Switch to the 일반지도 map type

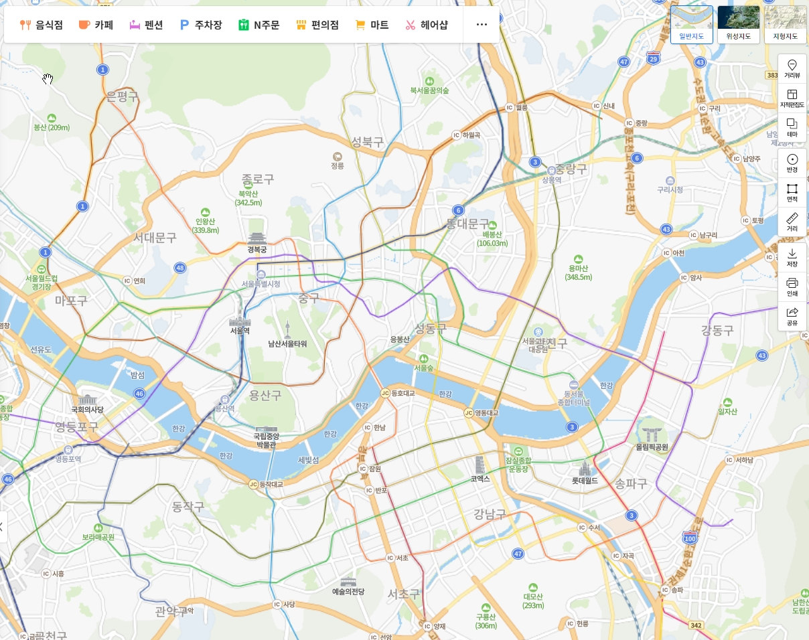(692, 25)
